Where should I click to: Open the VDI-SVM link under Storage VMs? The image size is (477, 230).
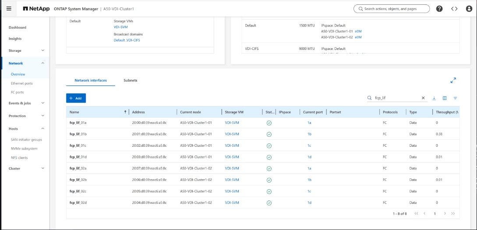(x=121, y=27)
